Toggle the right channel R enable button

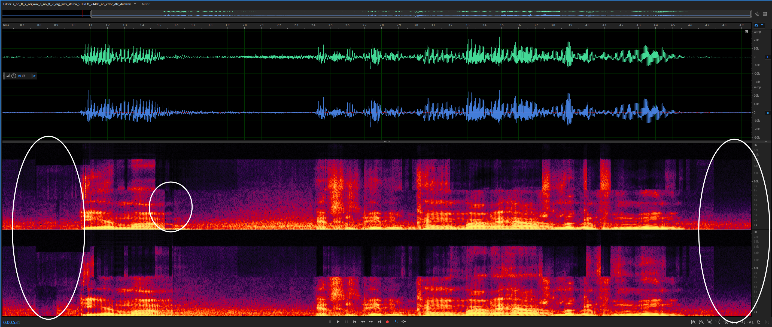[x=768, y=113]
